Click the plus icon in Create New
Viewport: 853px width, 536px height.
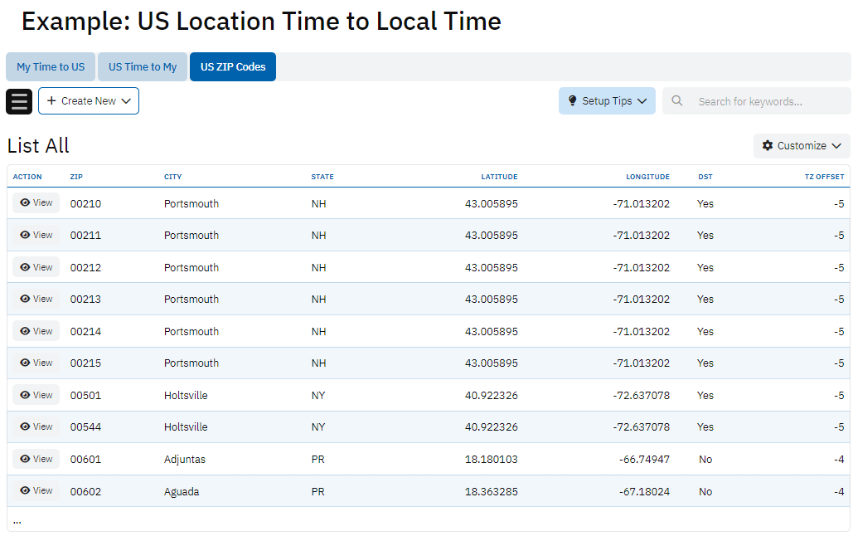click(x=51, y=101)
